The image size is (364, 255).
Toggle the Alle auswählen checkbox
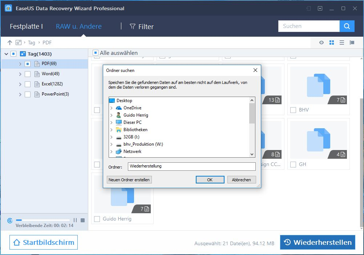pyautogui.click(x=96, y=53)
